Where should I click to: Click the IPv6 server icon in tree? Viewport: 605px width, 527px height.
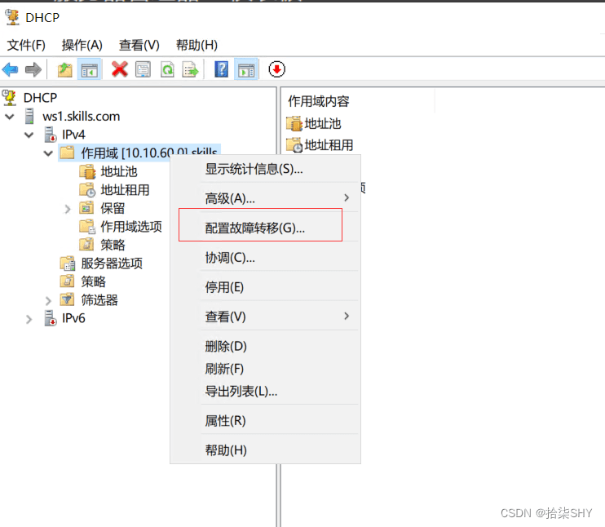click(x=51, y=318)
